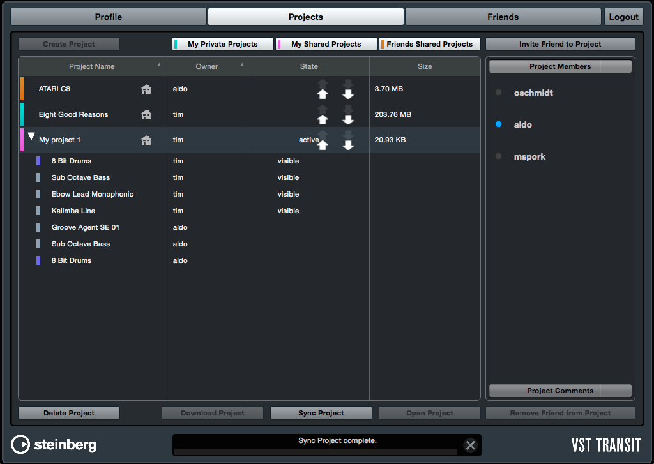Sort list by Owner column header
654x464 pixels.
coord(206,66)
